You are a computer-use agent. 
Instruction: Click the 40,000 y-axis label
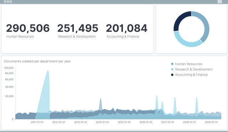point(9,87)
